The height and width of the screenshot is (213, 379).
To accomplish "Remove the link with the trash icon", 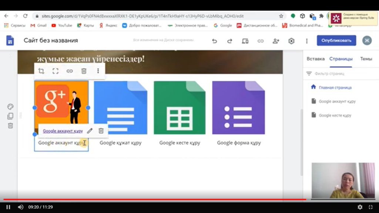I will 101,131.
